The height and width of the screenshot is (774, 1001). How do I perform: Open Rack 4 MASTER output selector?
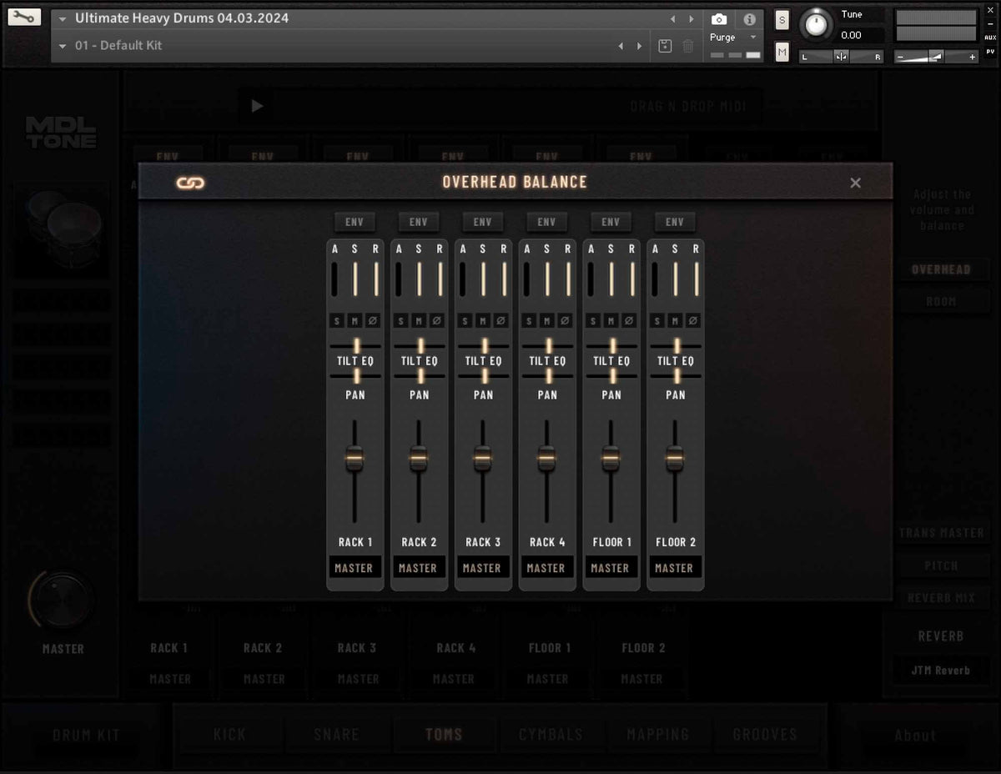pos(547,568)
